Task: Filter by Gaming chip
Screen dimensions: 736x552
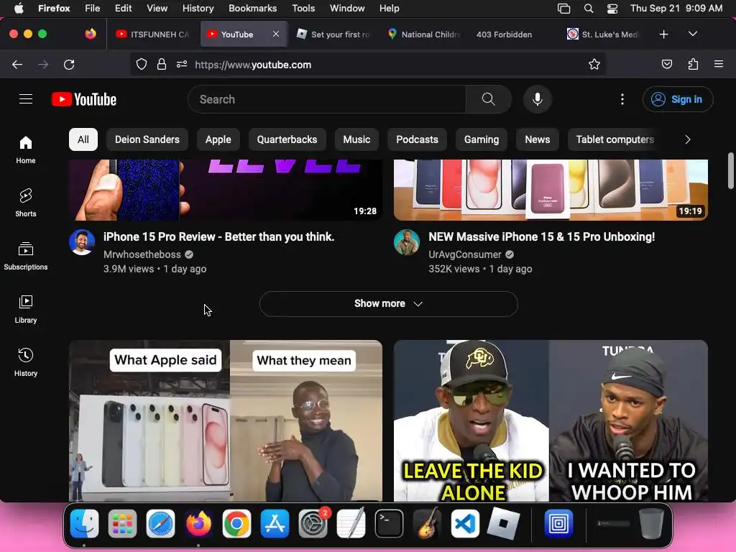Action: click(482, 139)
